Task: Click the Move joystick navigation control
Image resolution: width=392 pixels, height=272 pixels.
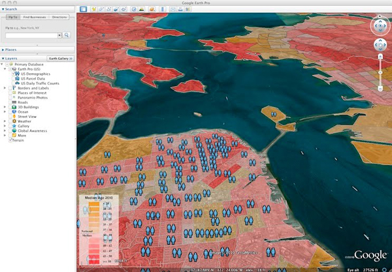Action: coord(380,45)
